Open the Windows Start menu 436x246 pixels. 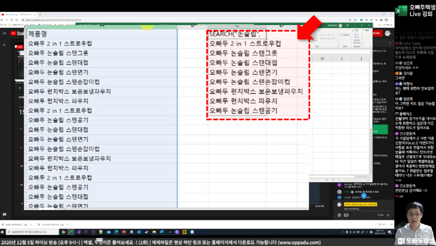click(2, 232)
